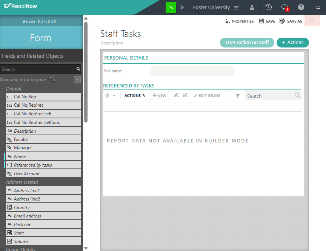326x251 pixels.
Task: Select the Cal No.Rep field
Action: [43, 97]
